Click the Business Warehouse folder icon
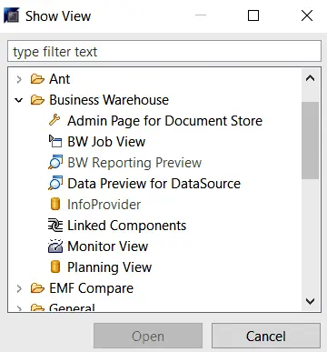327x352 pixels. click(x=37, y=100)
